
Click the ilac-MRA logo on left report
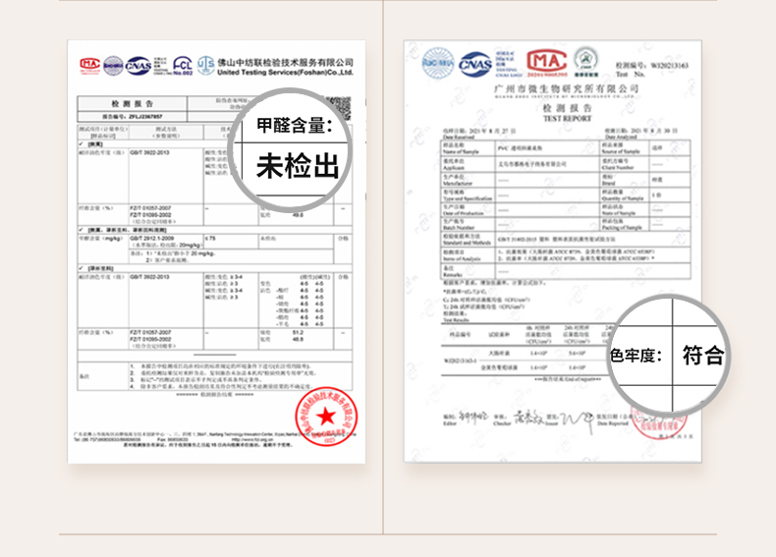(113, 66)
